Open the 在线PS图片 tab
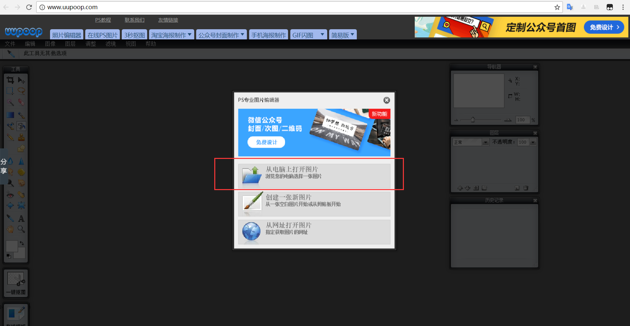 click(x=102, y=35)
